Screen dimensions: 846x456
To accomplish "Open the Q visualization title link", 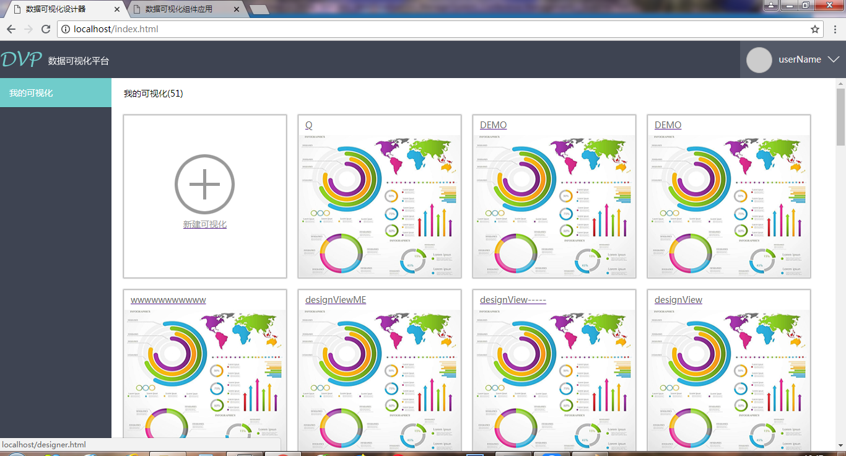I will (308, 125).
